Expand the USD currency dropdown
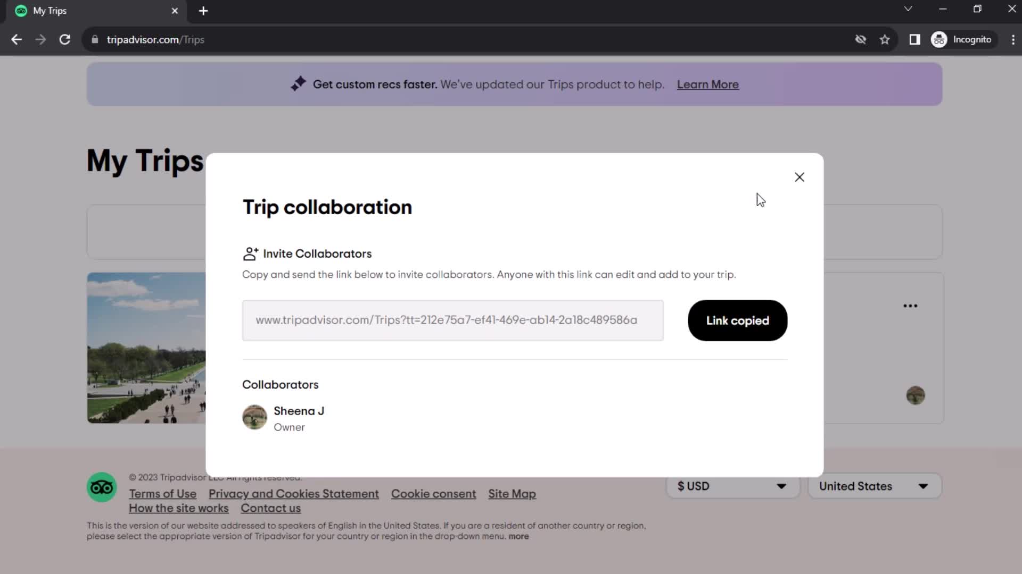 [730, 486]
